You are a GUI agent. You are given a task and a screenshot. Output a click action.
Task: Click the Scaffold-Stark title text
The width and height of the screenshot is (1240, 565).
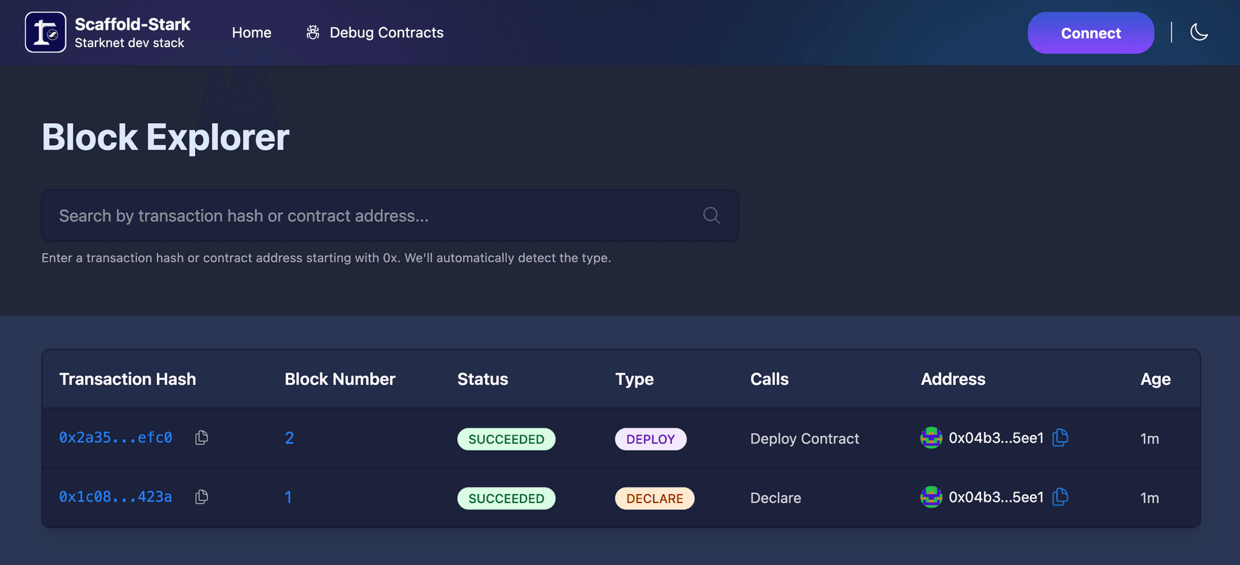pos(132,25)
